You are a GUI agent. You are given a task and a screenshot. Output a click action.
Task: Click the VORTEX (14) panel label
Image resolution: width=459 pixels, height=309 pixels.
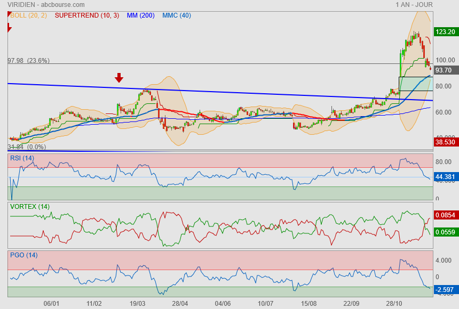(30, 207)
